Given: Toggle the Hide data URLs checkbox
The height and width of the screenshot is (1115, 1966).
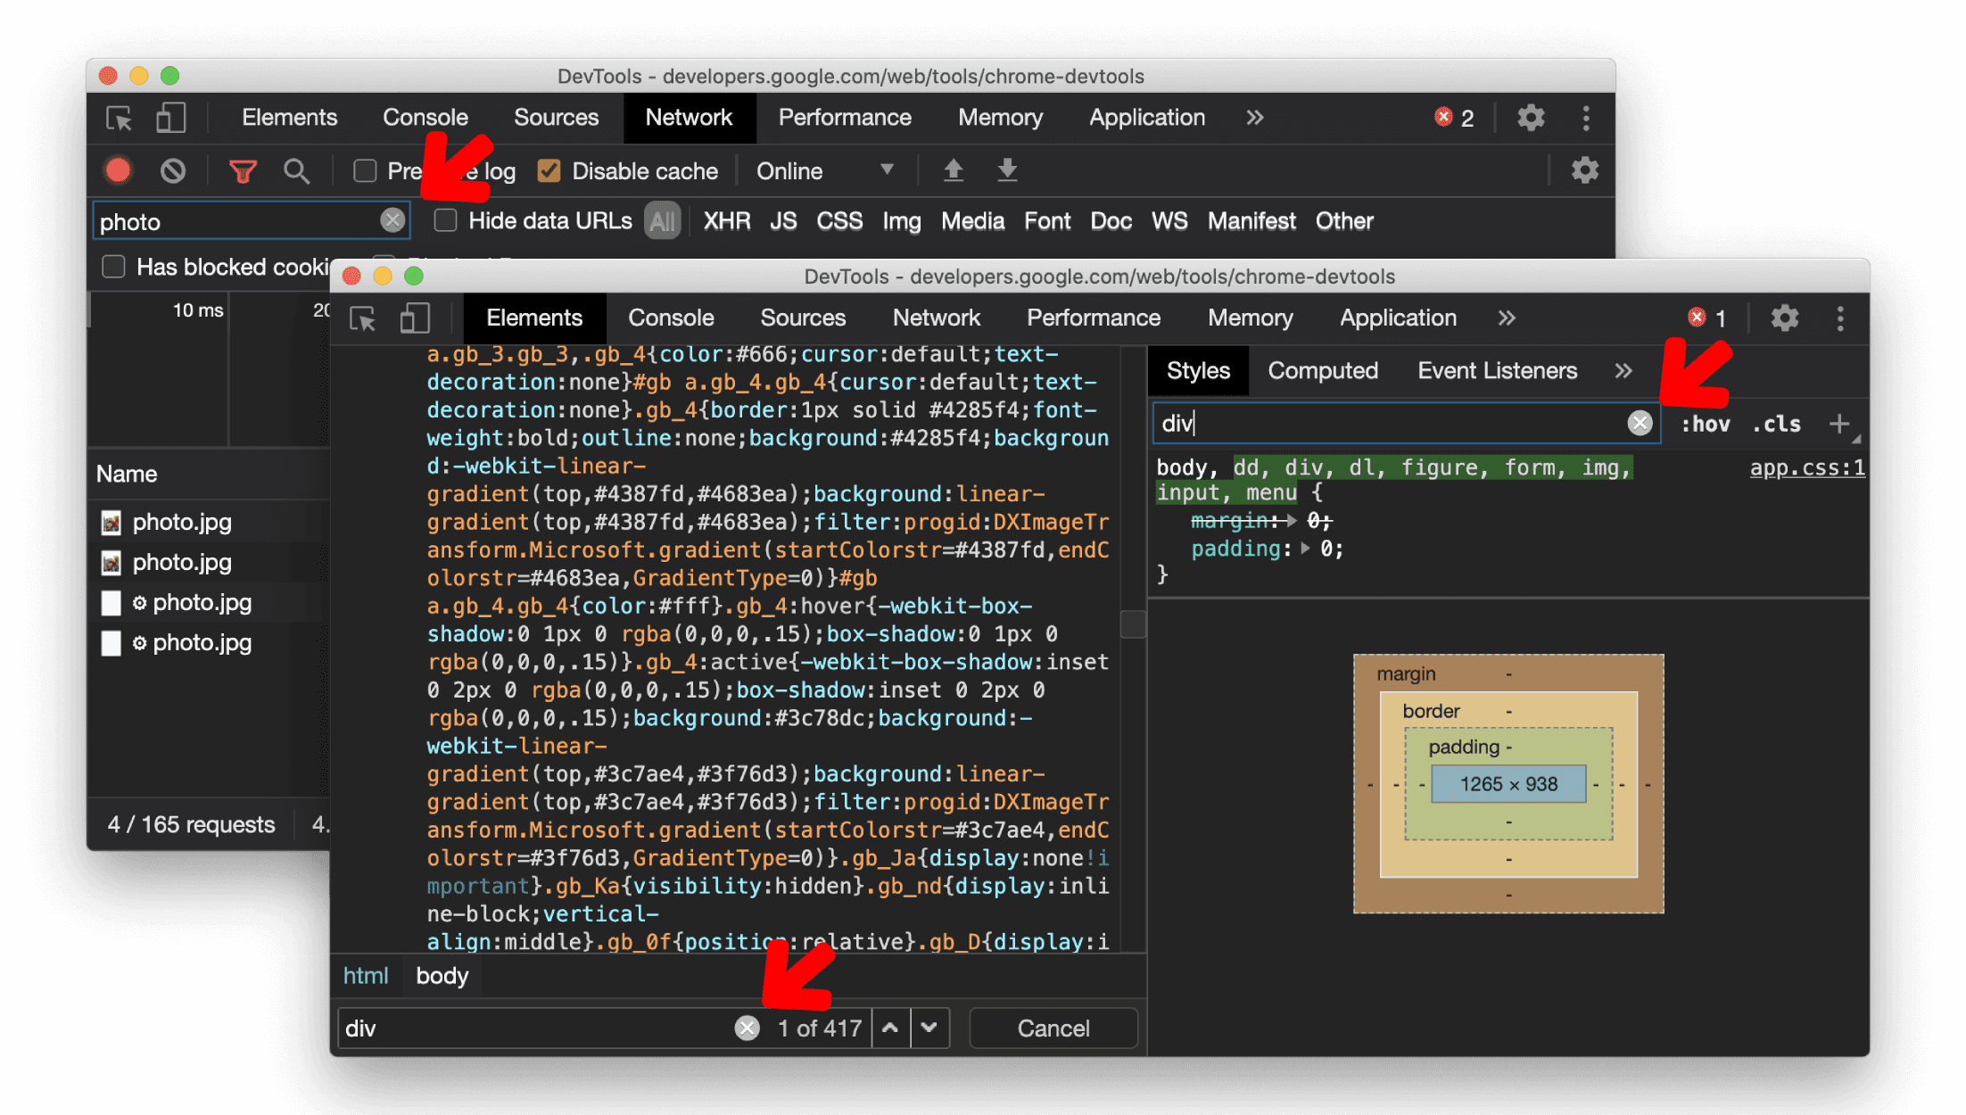Looking at the screenshot, I should coord(447,221).
